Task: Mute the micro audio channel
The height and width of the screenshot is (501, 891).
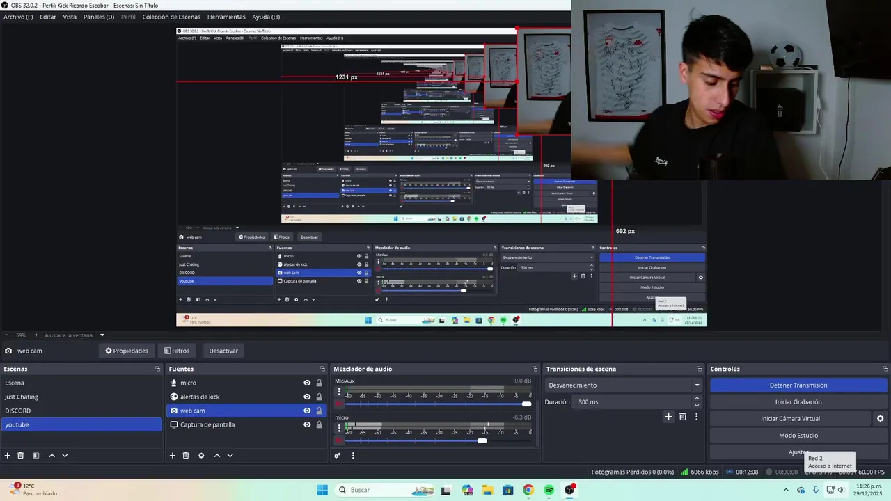Action: click(x=339, y=440)
